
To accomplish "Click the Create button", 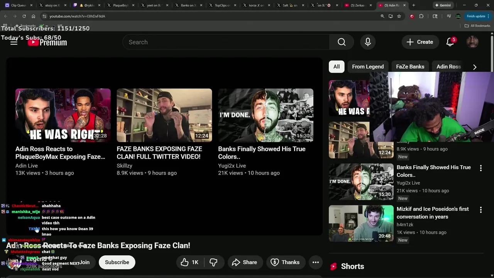I will tap(420, 42).
